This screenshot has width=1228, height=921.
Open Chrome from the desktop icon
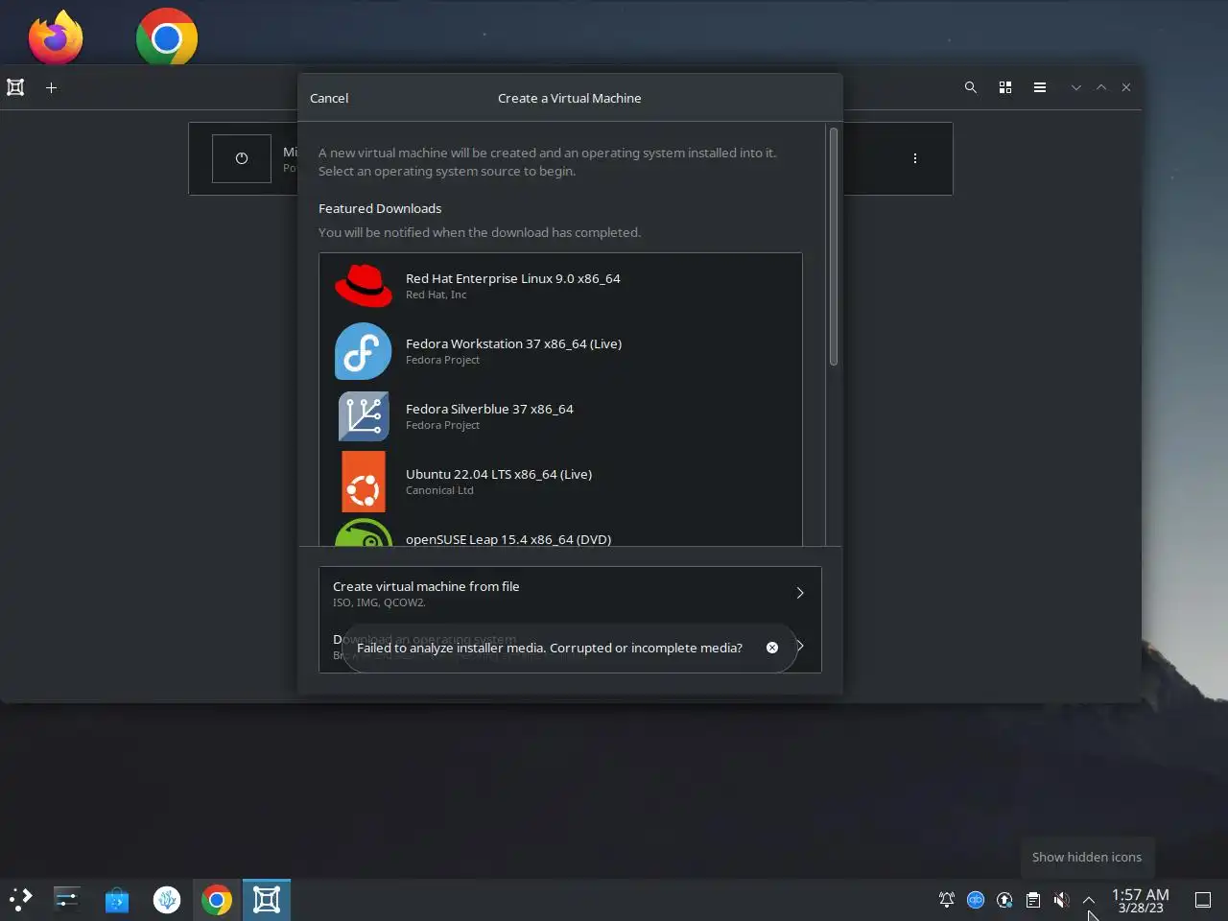click(167, 37)
